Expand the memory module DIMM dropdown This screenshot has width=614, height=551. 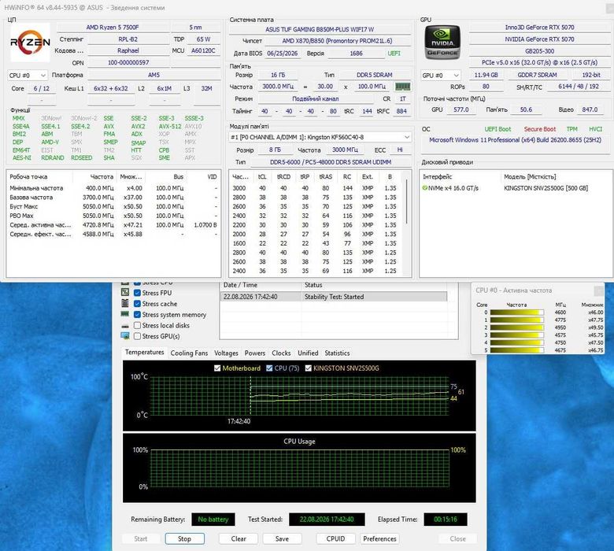pos(320,137)
